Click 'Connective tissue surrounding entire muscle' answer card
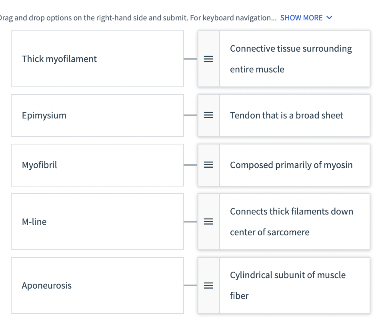 pos(294,59)
